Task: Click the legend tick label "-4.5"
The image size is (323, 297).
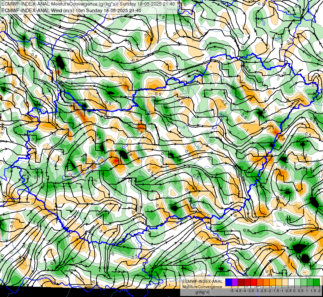Action: 238,291
